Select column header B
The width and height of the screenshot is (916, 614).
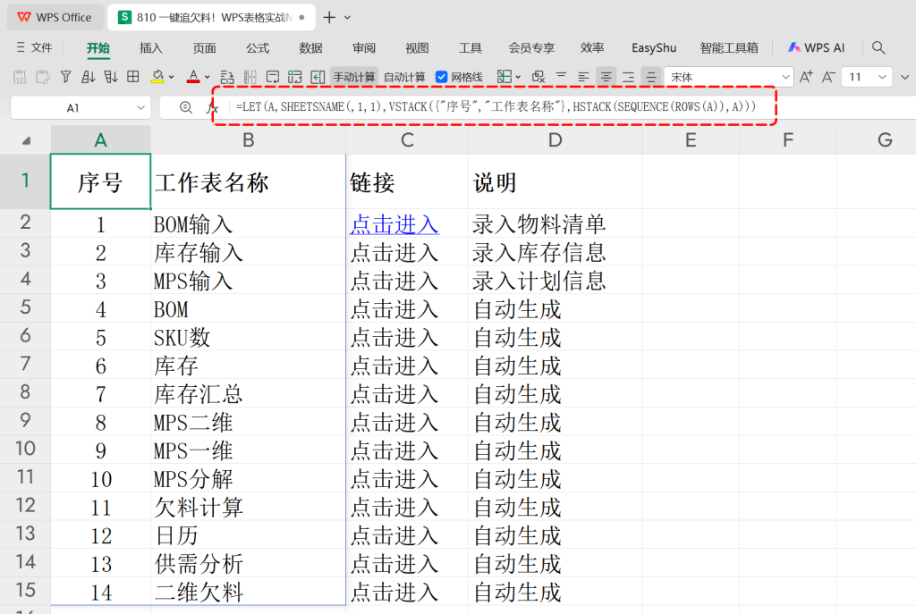[249, 140]
